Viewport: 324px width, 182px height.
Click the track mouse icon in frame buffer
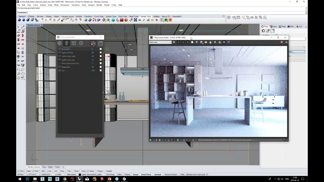tap(219, 42)
